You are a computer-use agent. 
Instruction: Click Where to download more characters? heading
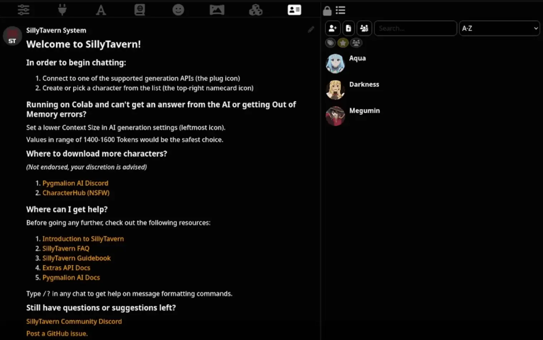(97, 154)
